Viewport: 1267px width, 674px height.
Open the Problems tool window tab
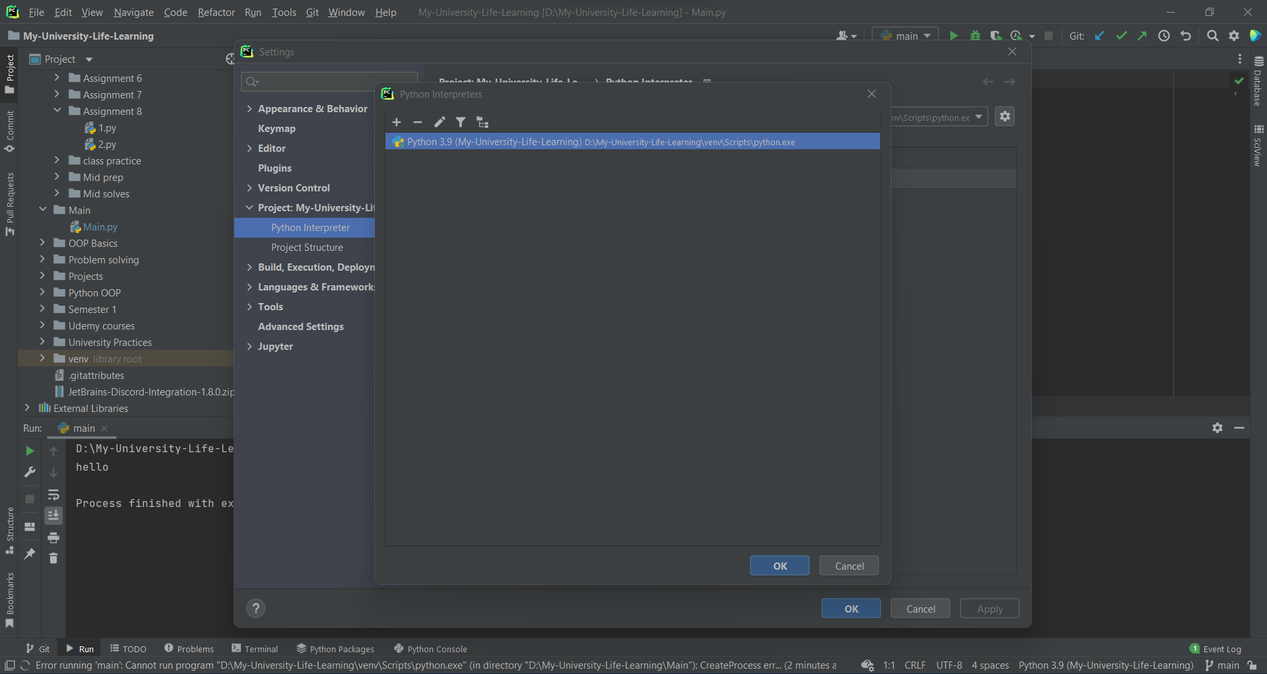pos(189,649)
